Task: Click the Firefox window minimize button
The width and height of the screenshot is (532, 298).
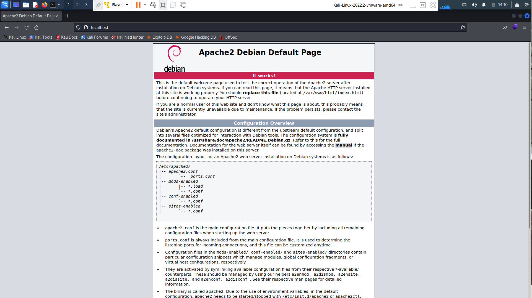Action: 513,16
